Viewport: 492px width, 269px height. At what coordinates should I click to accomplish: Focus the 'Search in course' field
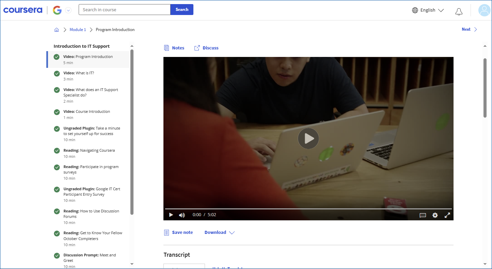[124, 10]
